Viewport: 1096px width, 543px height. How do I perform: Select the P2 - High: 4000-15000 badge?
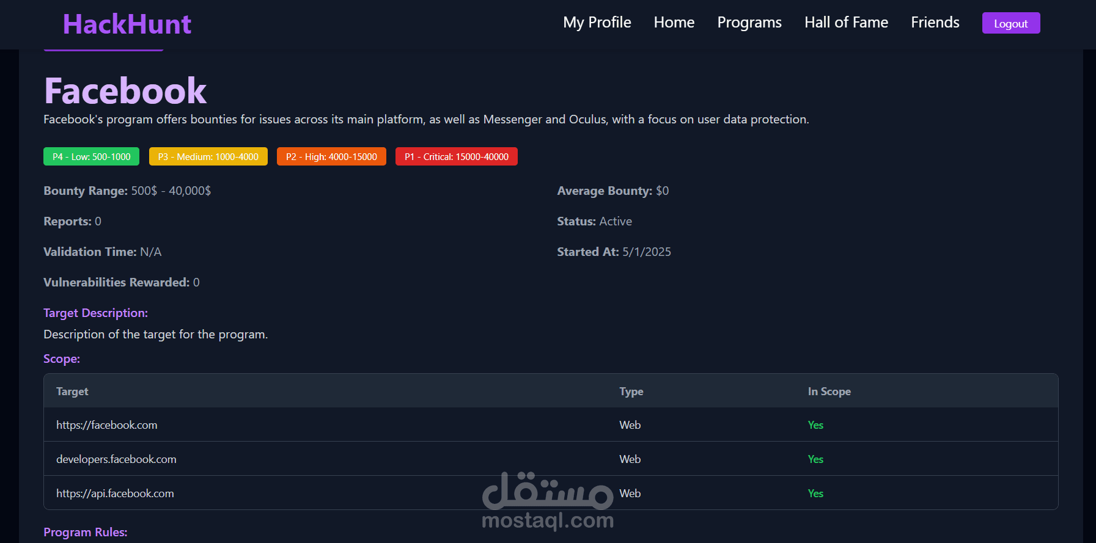click(331, 156)
